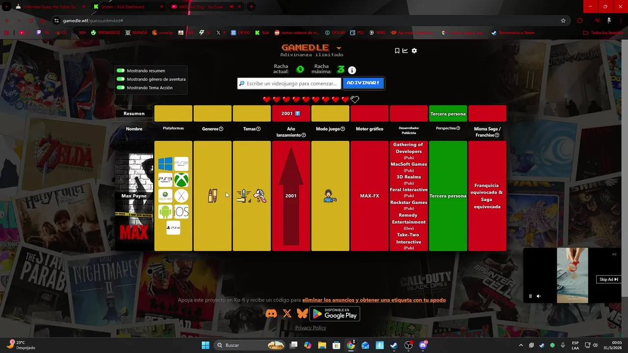This screenshot has height=353, width=628.
Task: Click the Temas help question mark
Action: click(259, 129)
